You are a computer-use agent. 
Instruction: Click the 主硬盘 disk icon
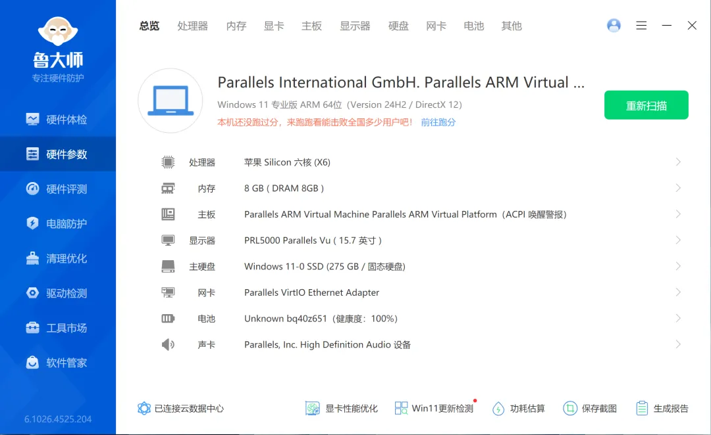[x=168, y=267]
